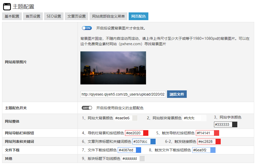The width and height of the screenshot is (256, 165).
Task: Click the #ec2828 hover link color swatch
Action: 218,142
